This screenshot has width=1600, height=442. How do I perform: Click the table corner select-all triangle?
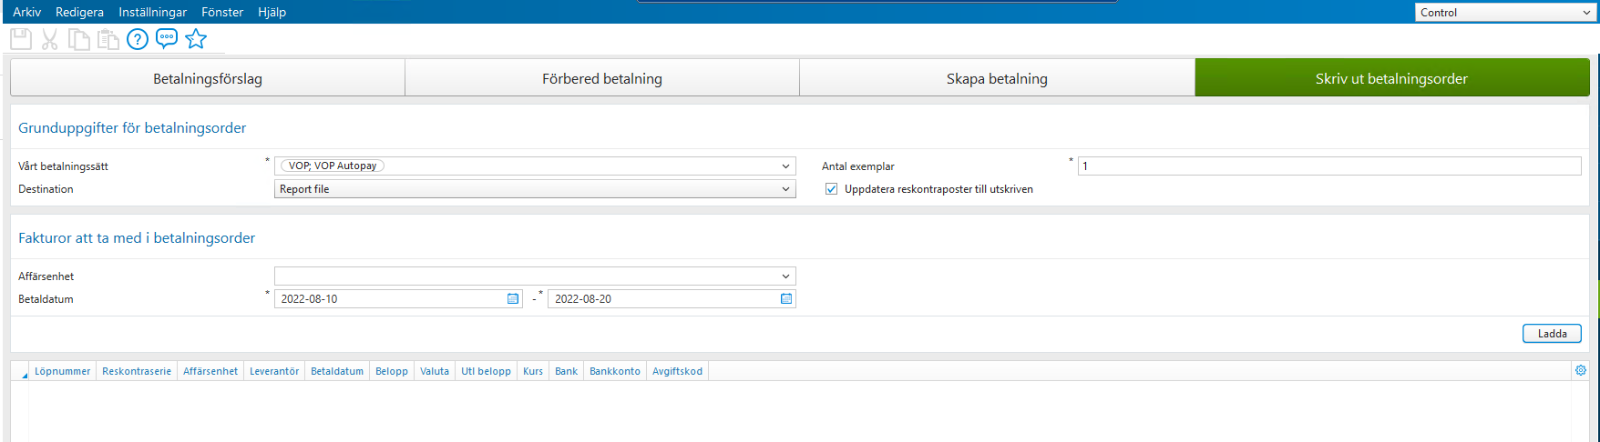point(25,375)
